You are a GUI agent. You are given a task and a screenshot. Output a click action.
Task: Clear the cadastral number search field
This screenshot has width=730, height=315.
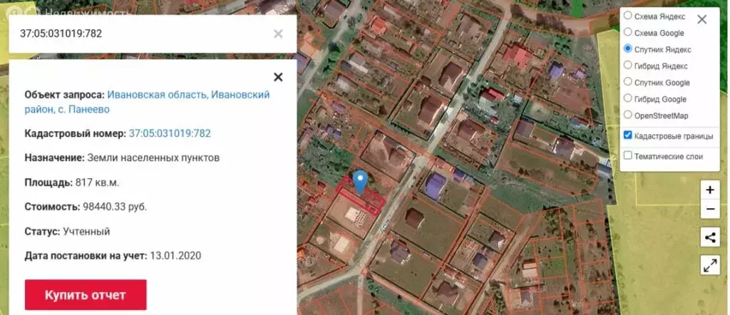coord(278,34)
